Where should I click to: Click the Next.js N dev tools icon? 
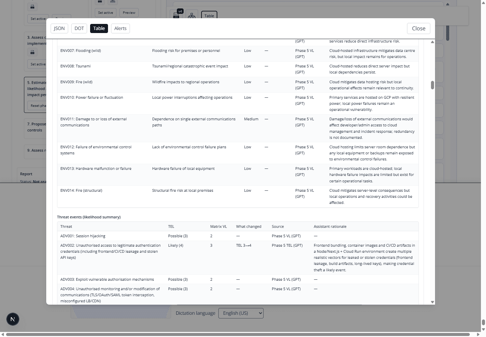13,319
